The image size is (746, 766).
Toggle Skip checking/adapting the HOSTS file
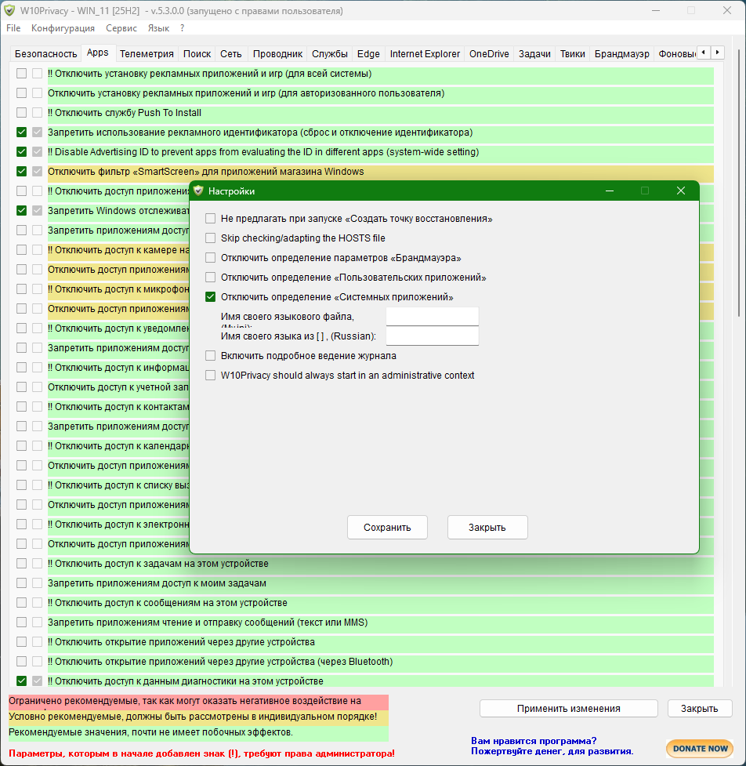[x=210, y=238]
